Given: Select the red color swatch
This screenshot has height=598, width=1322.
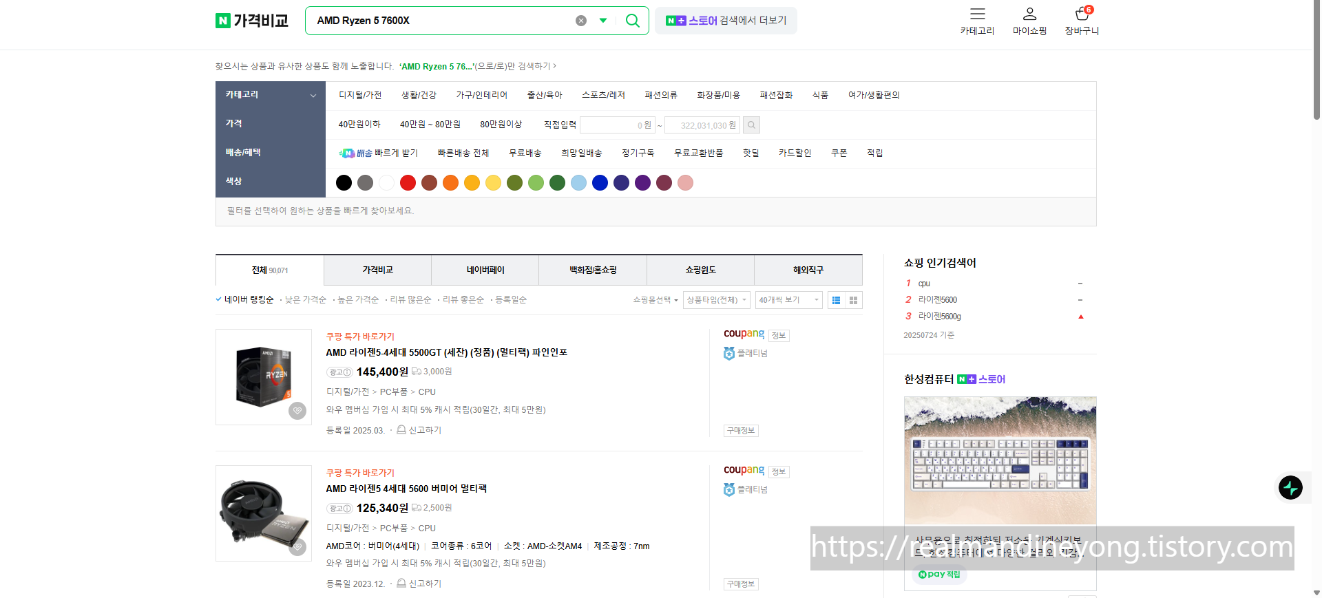Looking at the screenshot, I should [408, 182].
